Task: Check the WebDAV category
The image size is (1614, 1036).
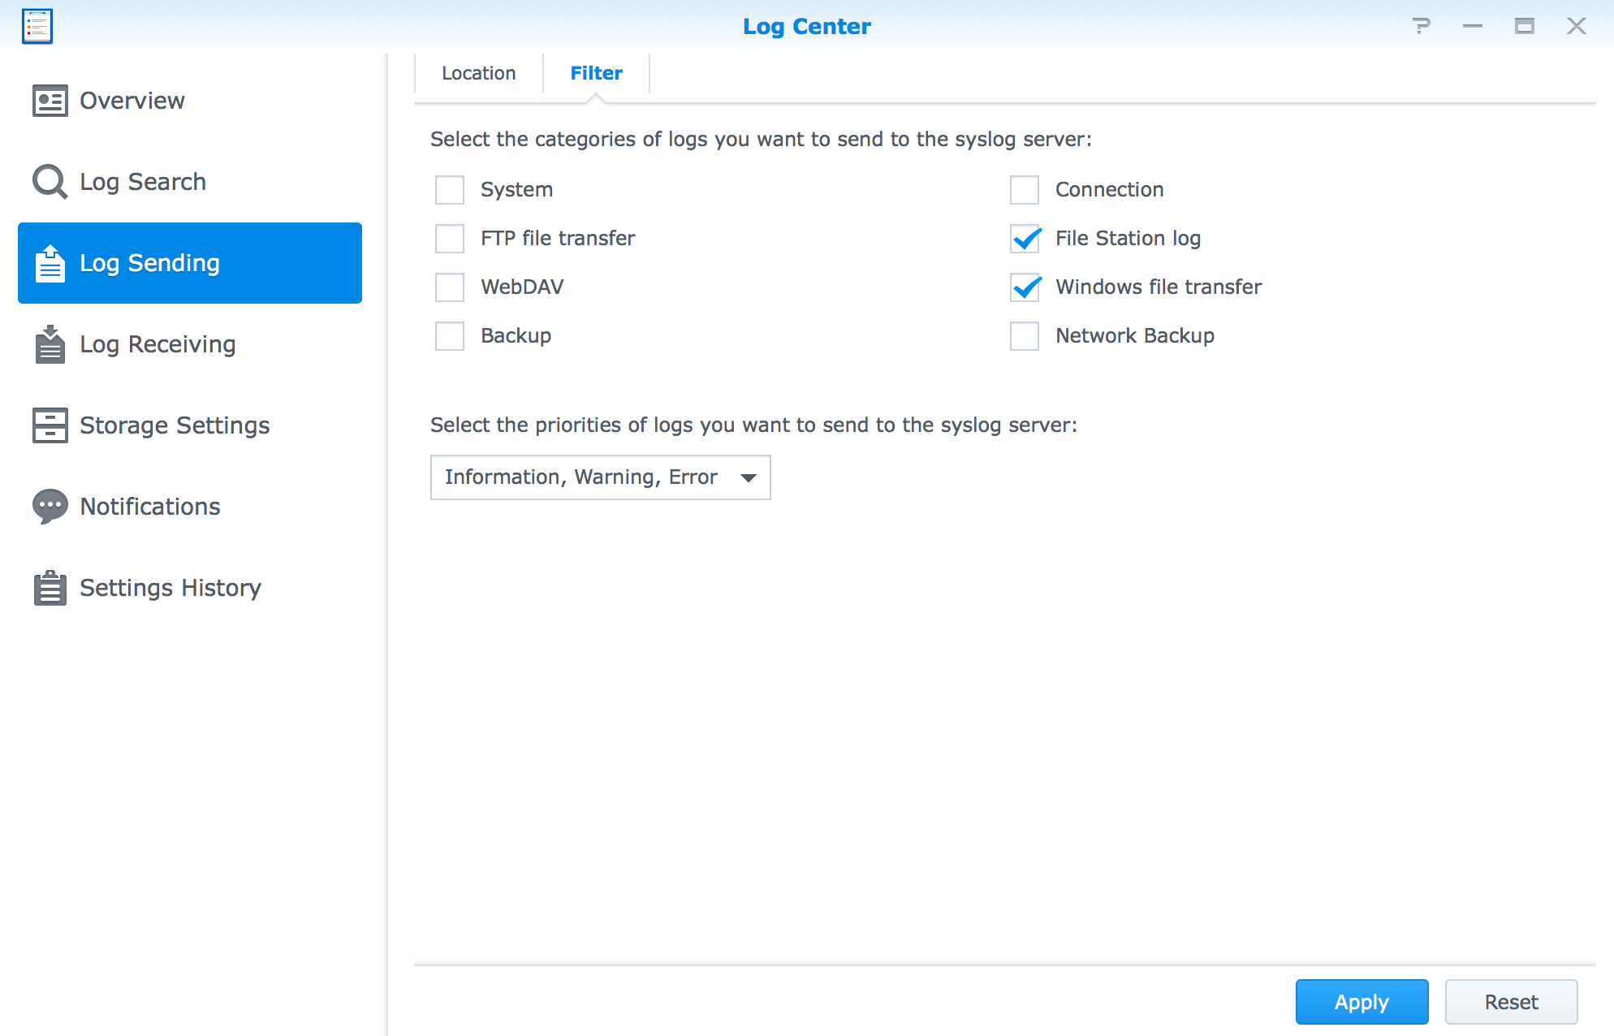Action: (449, 287)
